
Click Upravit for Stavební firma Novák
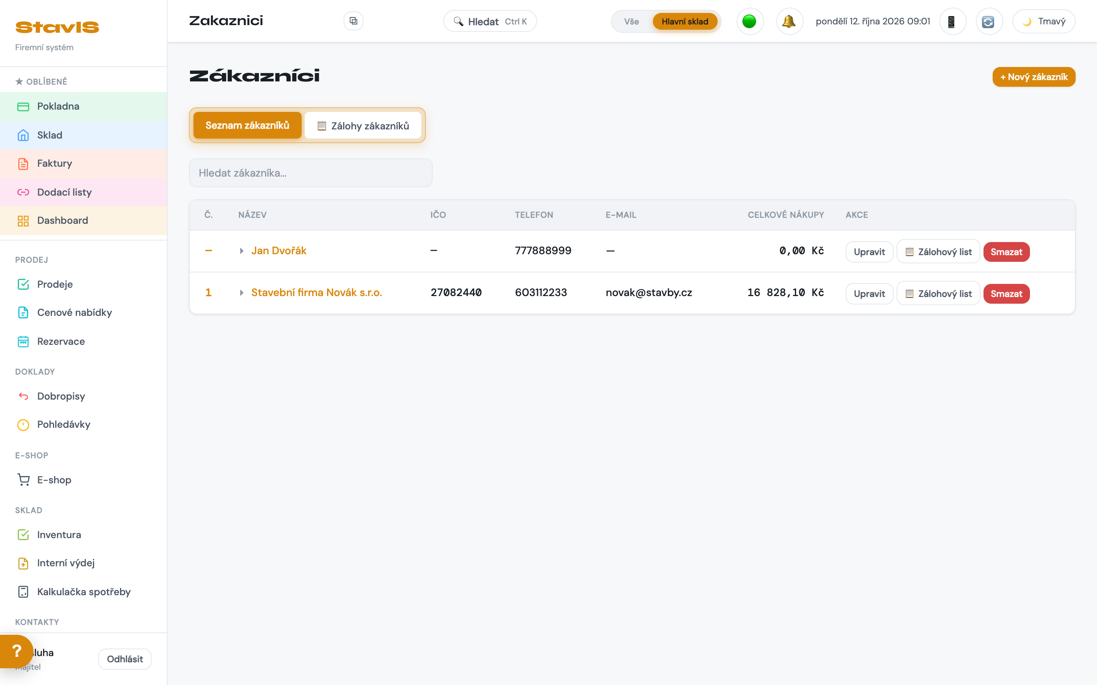tap(869, 293)
